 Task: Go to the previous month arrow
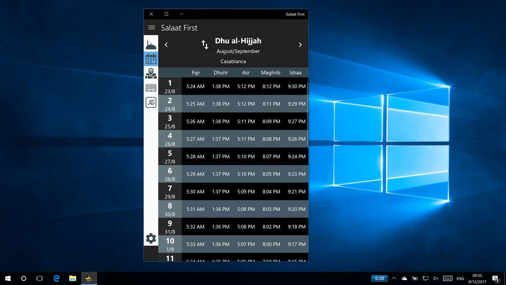(x=166, y=45)
